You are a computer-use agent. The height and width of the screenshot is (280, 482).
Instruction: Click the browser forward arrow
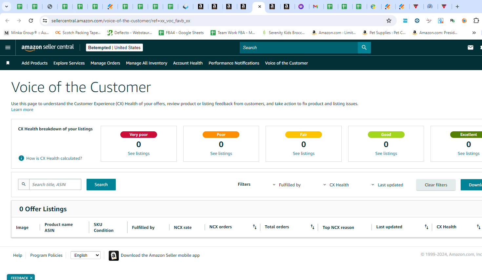click(x=19, y=21)
